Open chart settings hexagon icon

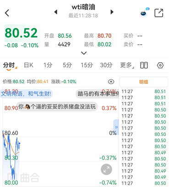click(160, 65)
